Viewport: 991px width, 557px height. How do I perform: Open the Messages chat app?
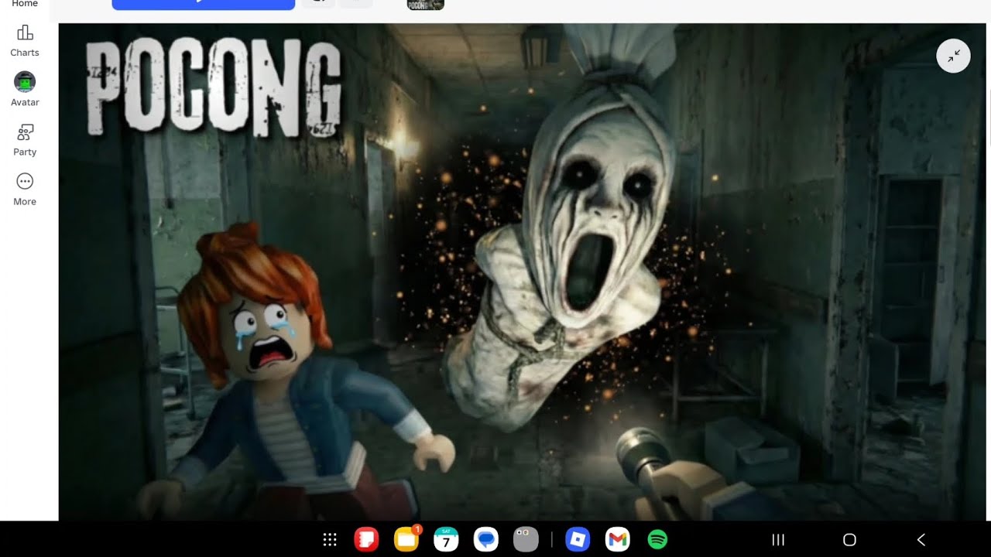tap(486, 540)
